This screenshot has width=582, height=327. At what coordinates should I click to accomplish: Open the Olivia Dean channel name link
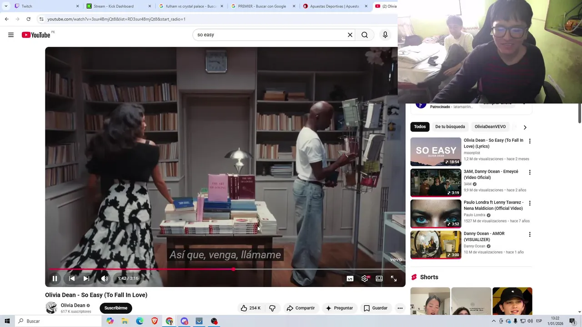tap(73, 306)
